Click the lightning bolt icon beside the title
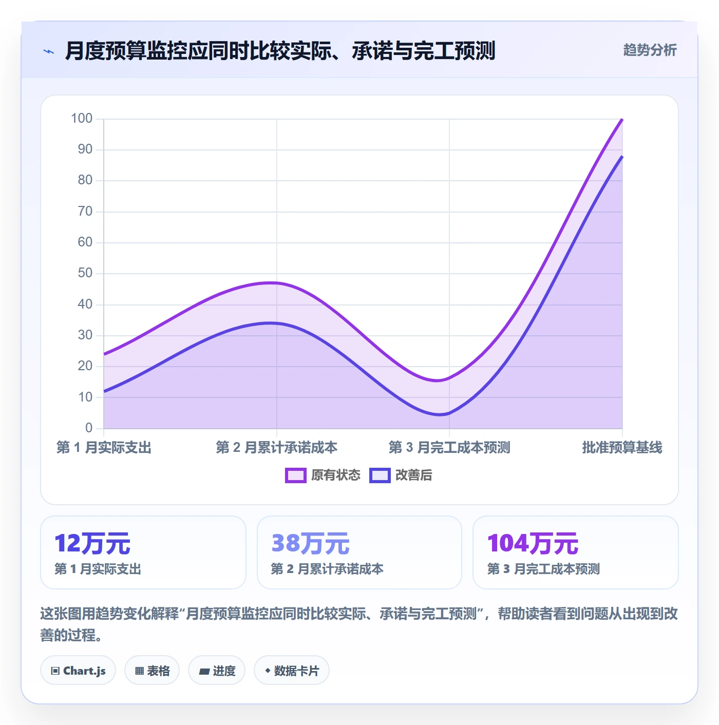 click(x=49, y=51)
